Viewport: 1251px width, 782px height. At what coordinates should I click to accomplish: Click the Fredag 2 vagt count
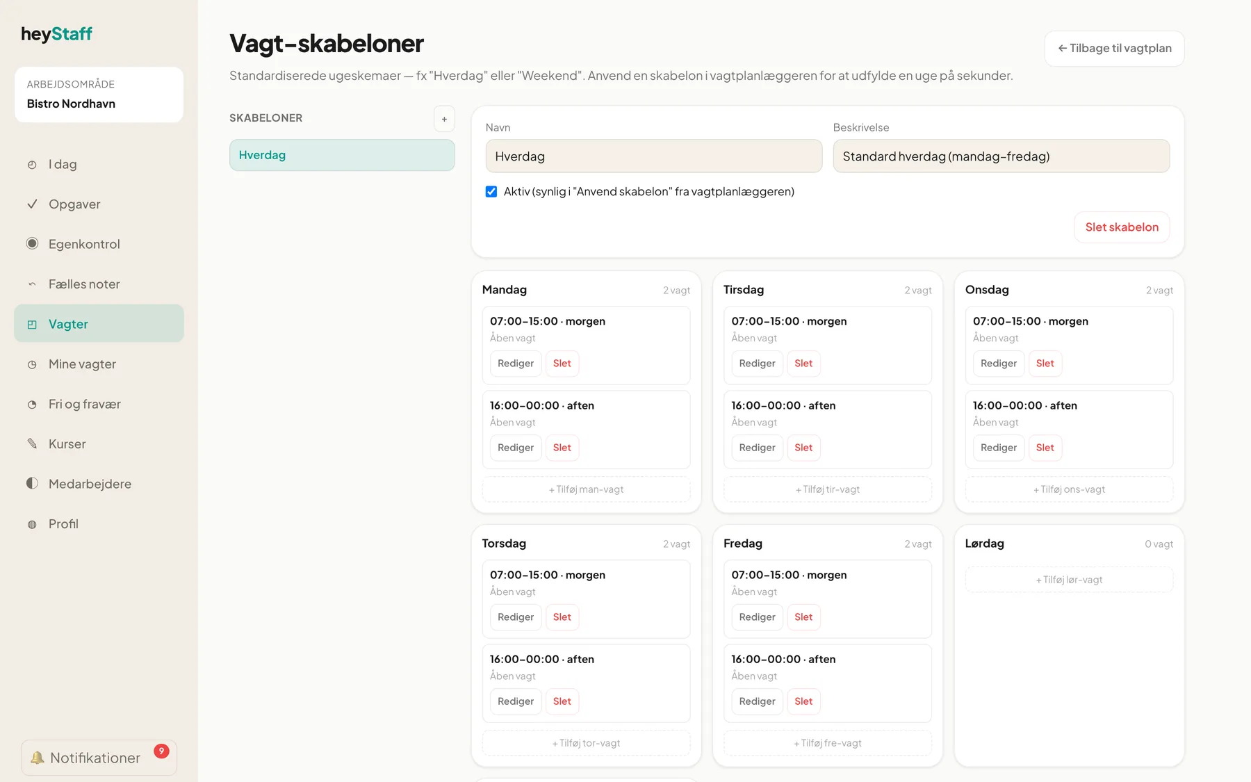coord(918,544)
